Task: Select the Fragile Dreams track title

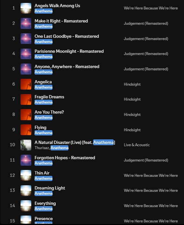Action: (49, 97)
